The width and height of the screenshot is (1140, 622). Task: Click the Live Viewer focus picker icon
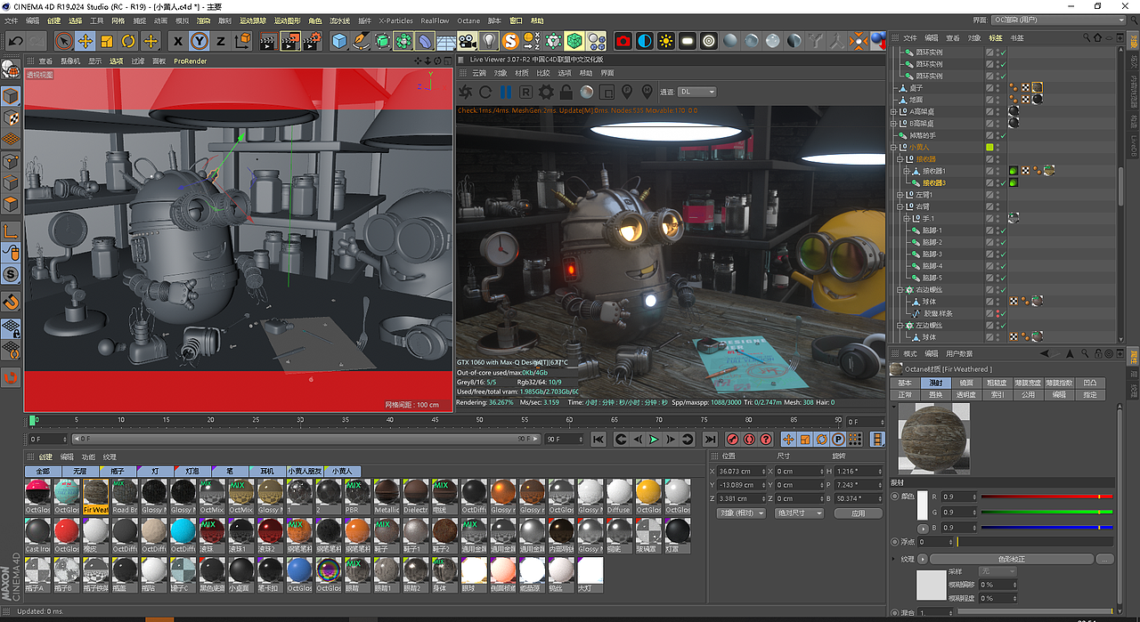pyautogui.click(x=627, y=92)
